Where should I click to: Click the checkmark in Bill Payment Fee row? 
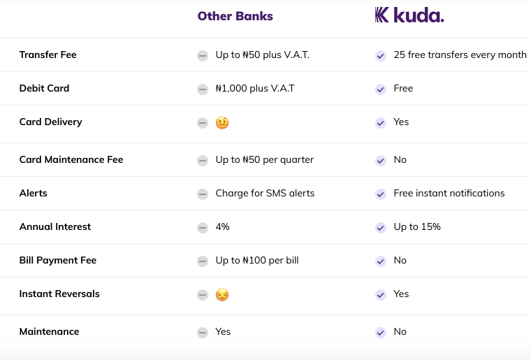tap(381, 261)
